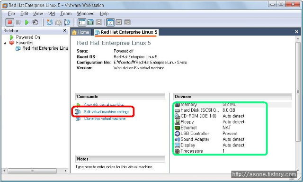This screenshot has height=182, width=303.
Task: Select the Summary view toolbar icon
Action: tap(110, 22)
